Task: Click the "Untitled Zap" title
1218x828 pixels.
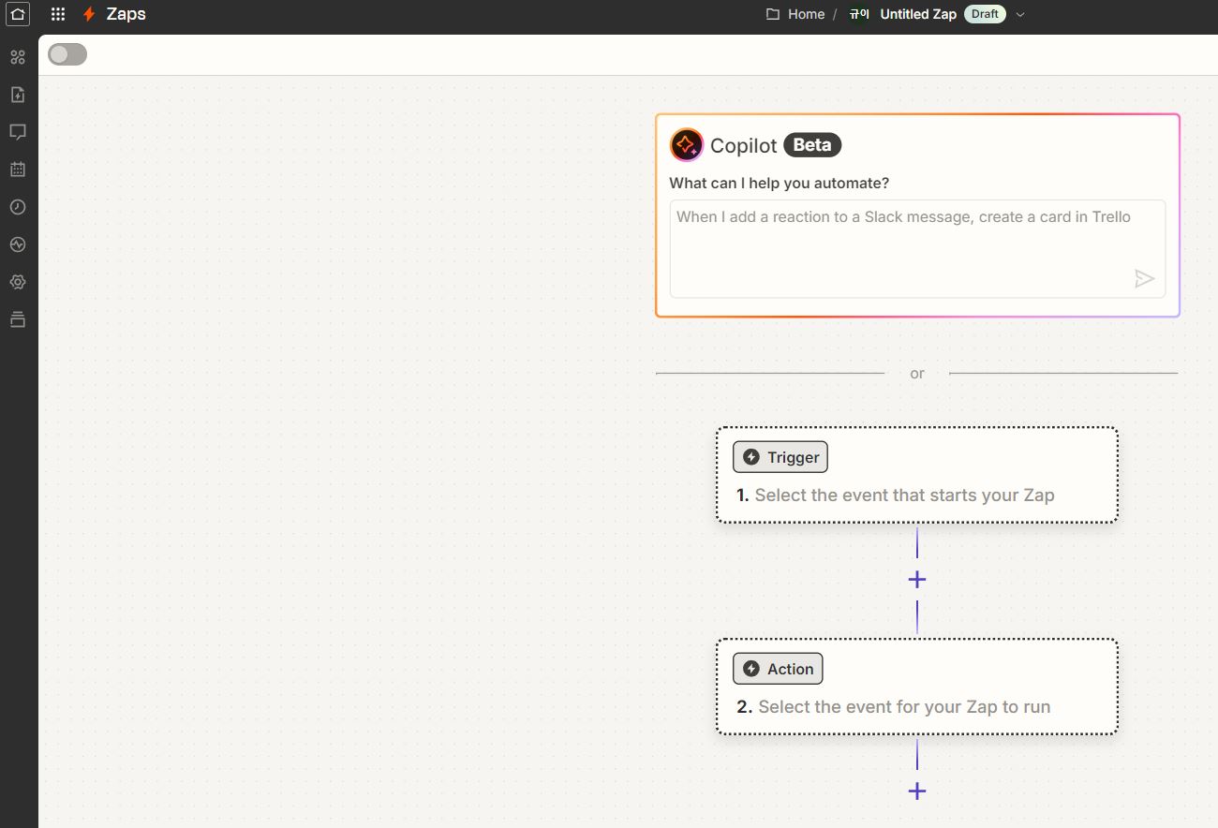Action: tap(918, 14)
